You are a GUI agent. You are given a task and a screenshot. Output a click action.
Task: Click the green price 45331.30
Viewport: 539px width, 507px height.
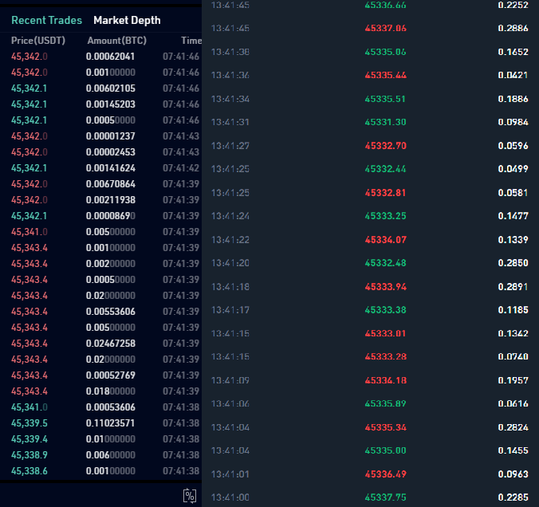pos(385,122)
